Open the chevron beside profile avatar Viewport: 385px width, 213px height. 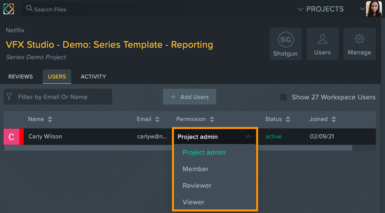point(362,9)
